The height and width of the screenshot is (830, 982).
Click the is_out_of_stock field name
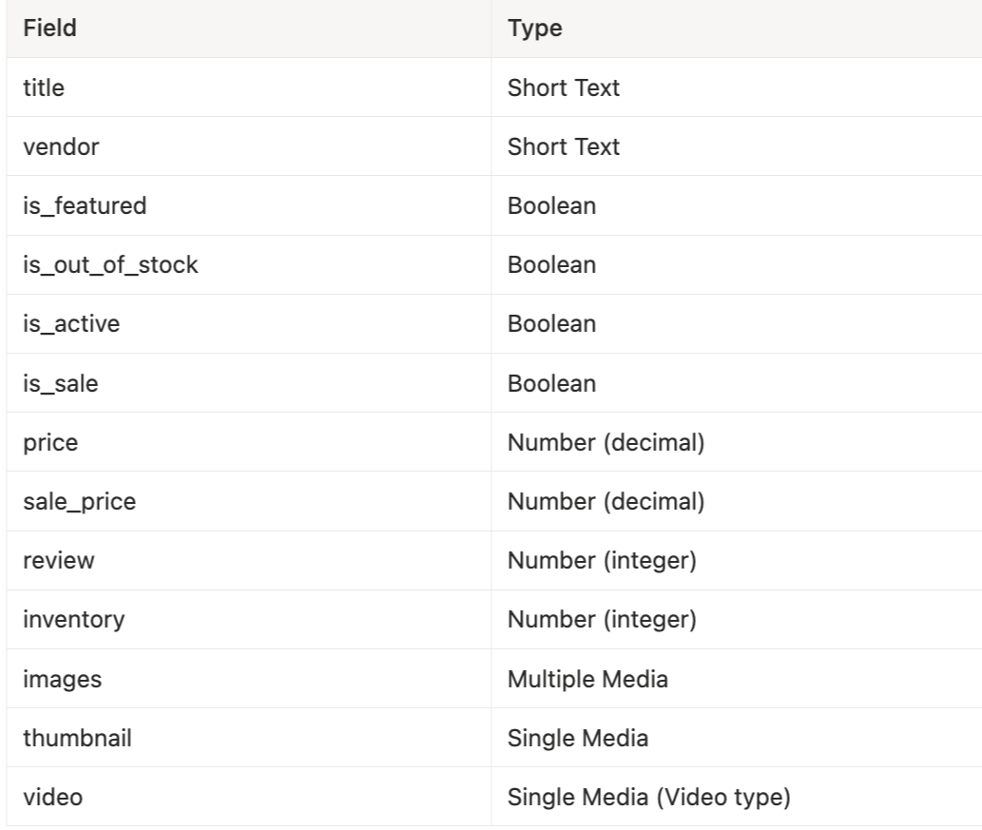(111, 264)
